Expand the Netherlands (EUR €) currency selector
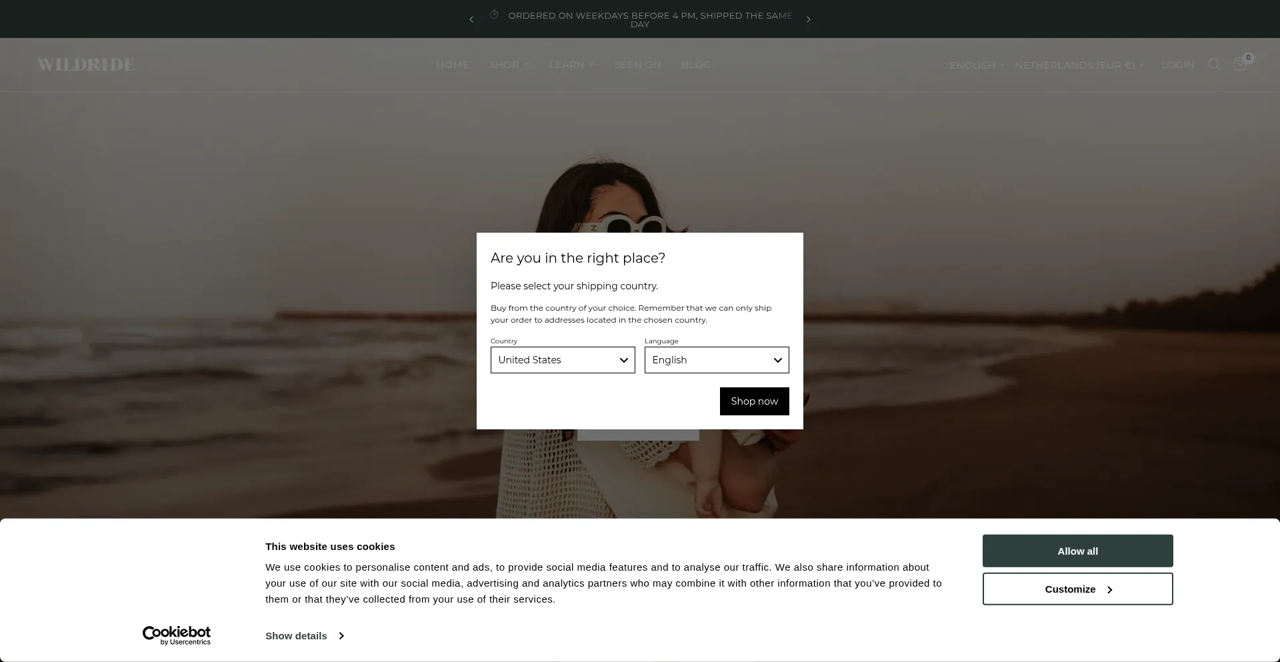 tap(1079, 65)
